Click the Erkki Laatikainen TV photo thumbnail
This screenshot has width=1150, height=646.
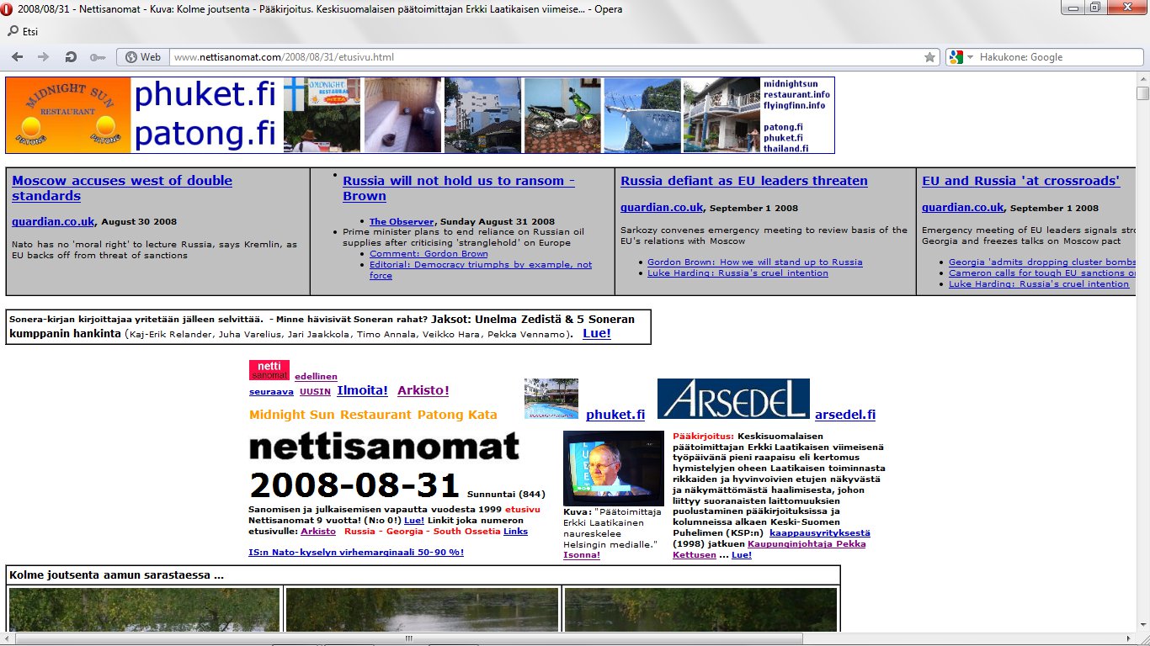pyautogui.click(x=613, y=468)
